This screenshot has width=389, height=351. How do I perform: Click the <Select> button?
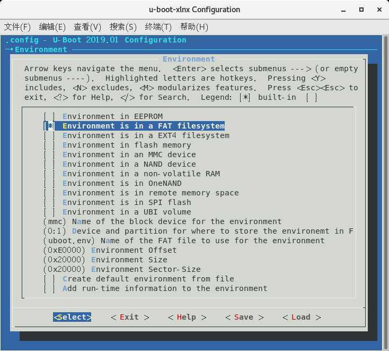[x=72, y=317]
